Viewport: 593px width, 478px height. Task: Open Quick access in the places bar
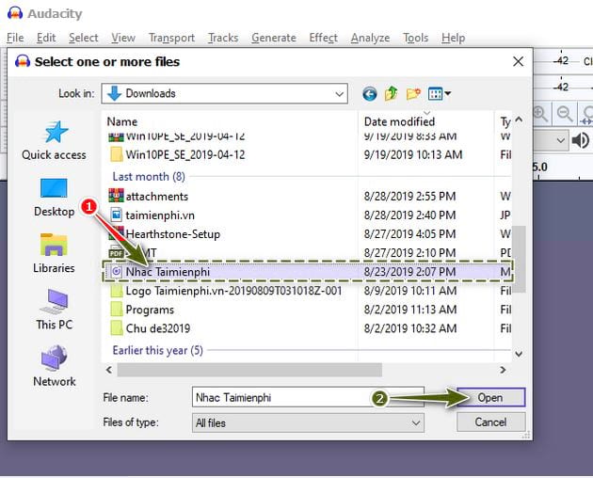point(54,141)
